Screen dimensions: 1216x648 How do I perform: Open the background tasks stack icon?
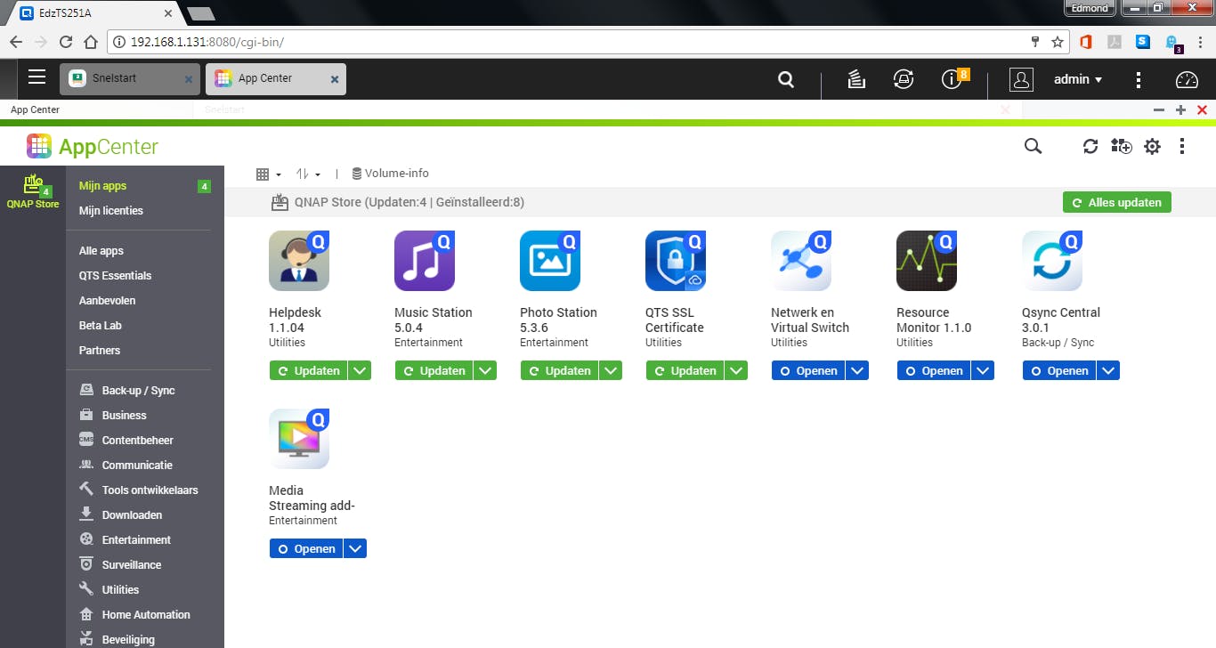click(856, 79)
